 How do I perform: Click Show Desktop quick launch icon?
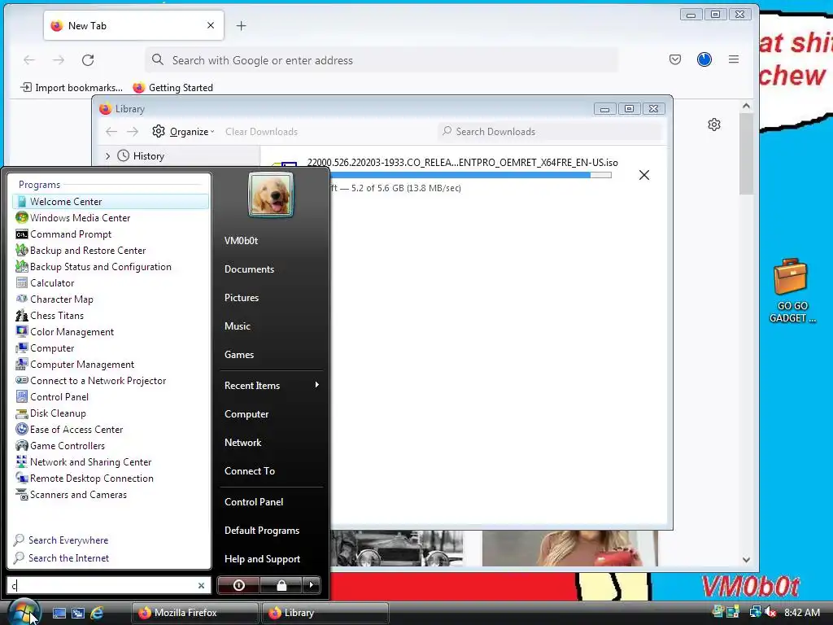pyautogui.click(x=59, y=613)
